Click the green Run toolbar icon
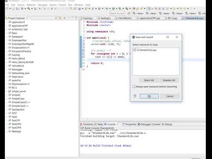 (x=114, y=9)
